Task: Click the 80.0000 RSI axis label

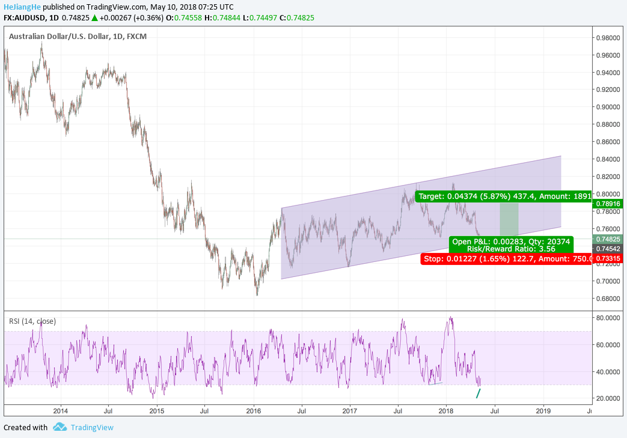Action: [x=608, y=318]
